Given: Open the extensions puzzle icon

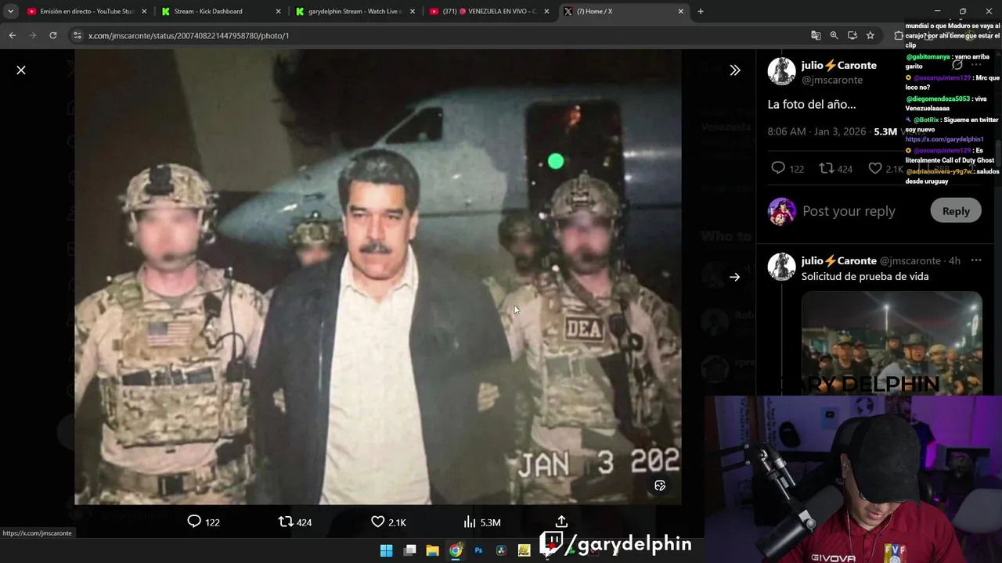Looking at the screenshot, I should (899, 35).
